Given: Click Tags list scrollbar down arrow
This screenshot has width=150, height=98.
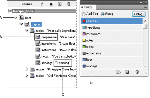Looking at the screenshot, I should (145, 66).
